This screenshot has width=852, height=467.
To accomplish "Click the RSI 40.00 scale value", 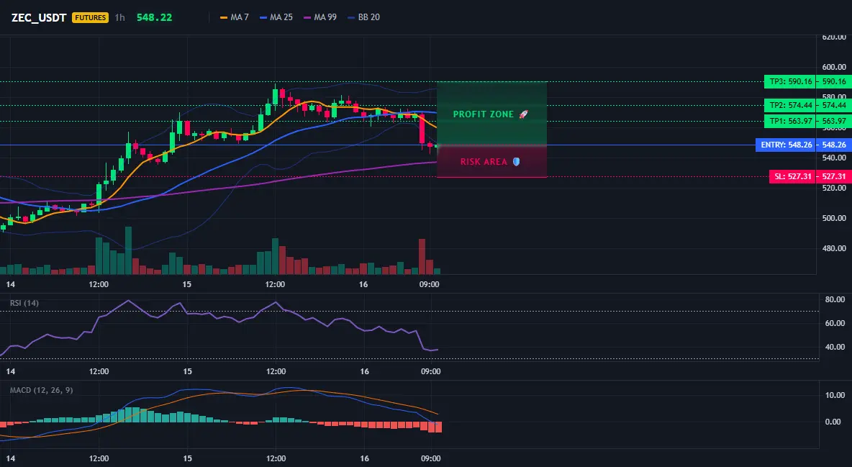I will tap(835, 347).
